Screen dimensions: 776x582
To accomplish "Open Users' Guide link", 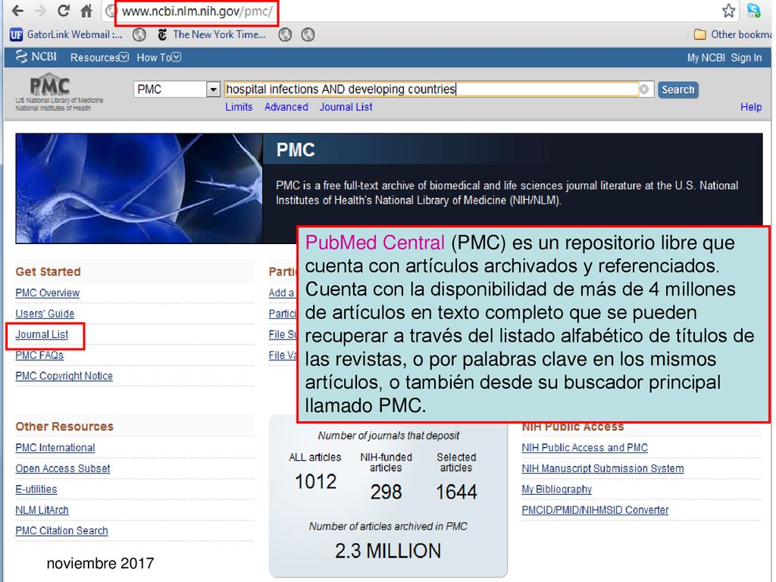I will [45, 314].
